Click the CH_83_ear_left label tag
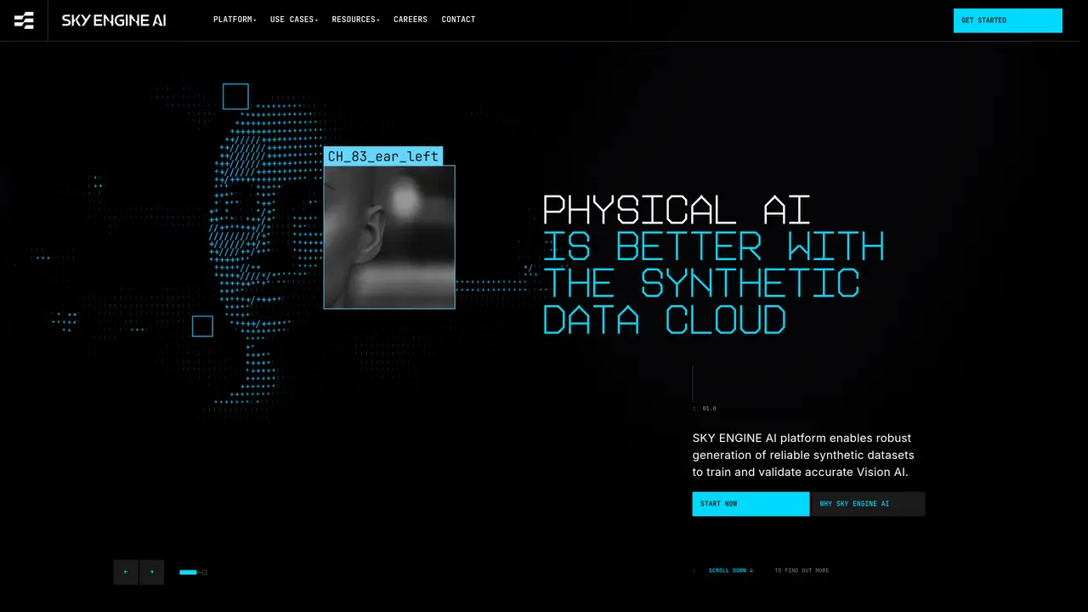 [383, 156]
